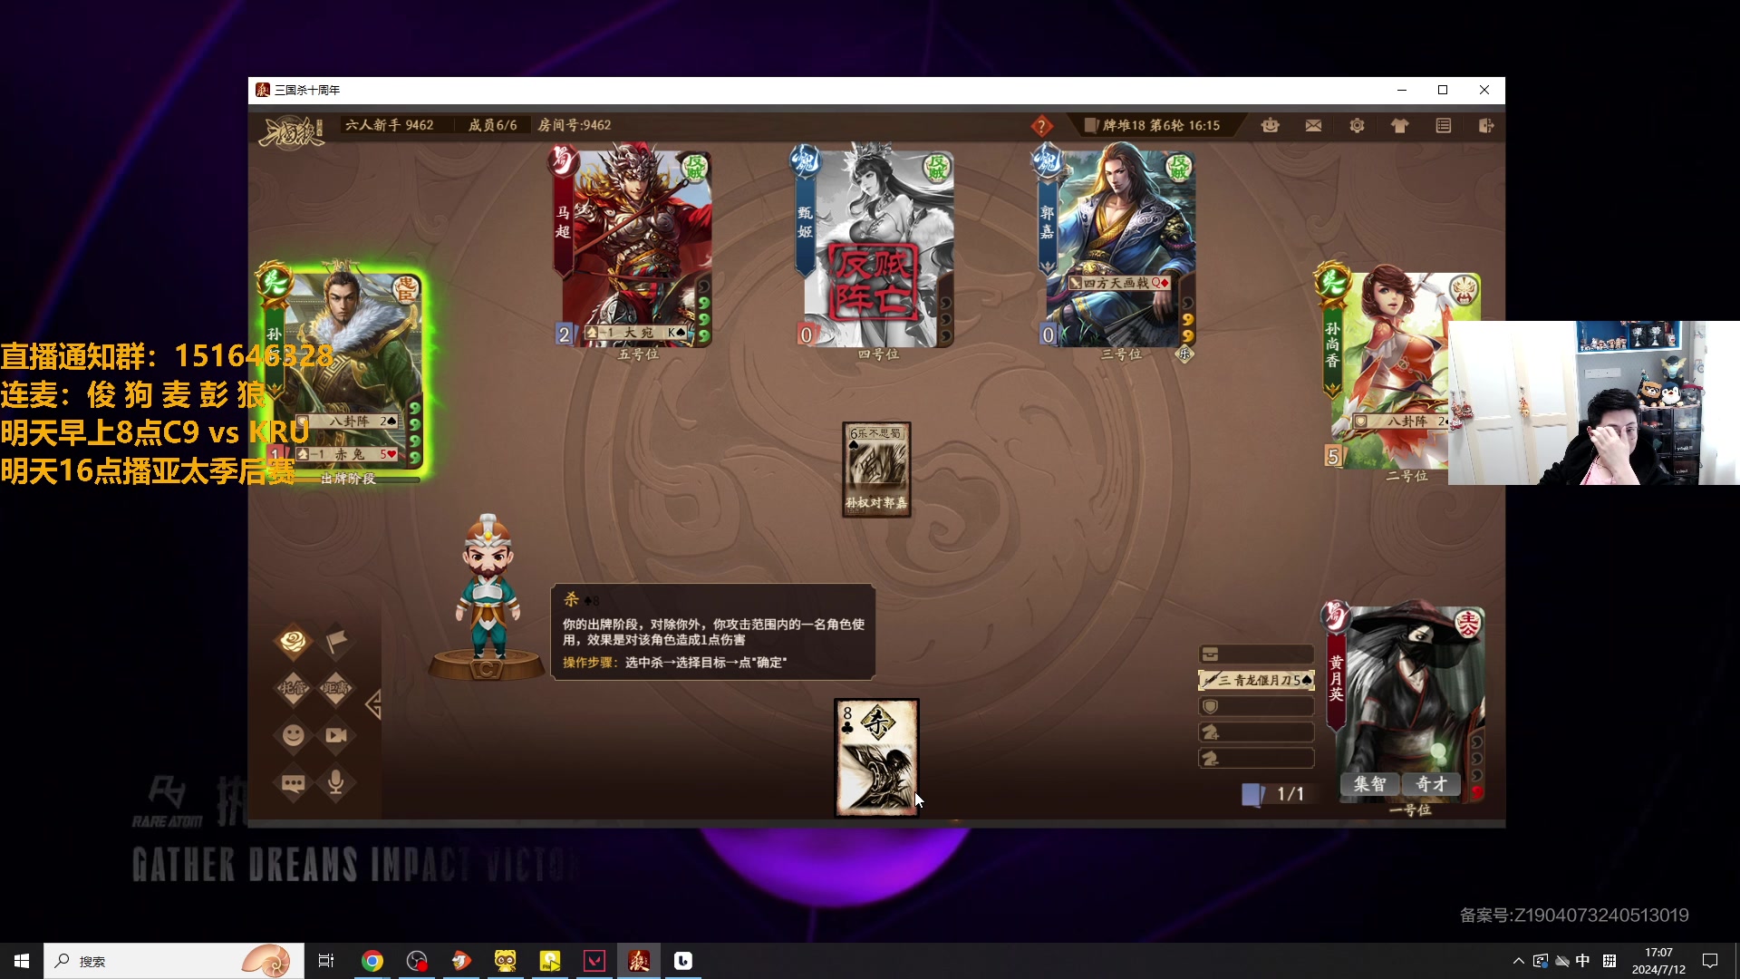The height and width of the screenshot is (979, 1740).
Task: Select the 青龙偃月刀 weapon slot
Action: (1256, 680)
